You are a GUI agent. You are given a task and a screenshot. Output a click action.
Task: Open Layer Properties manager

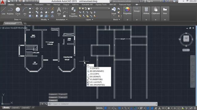click(73, 12)
